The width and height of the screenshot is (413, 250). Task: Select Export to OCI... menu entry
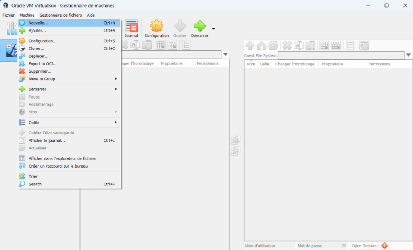pos(69,63)
